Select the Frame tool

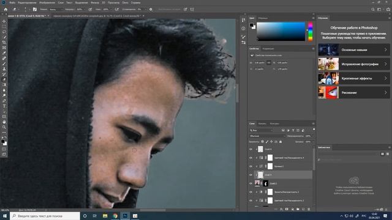pyautogui.click(x=4, y=48)
